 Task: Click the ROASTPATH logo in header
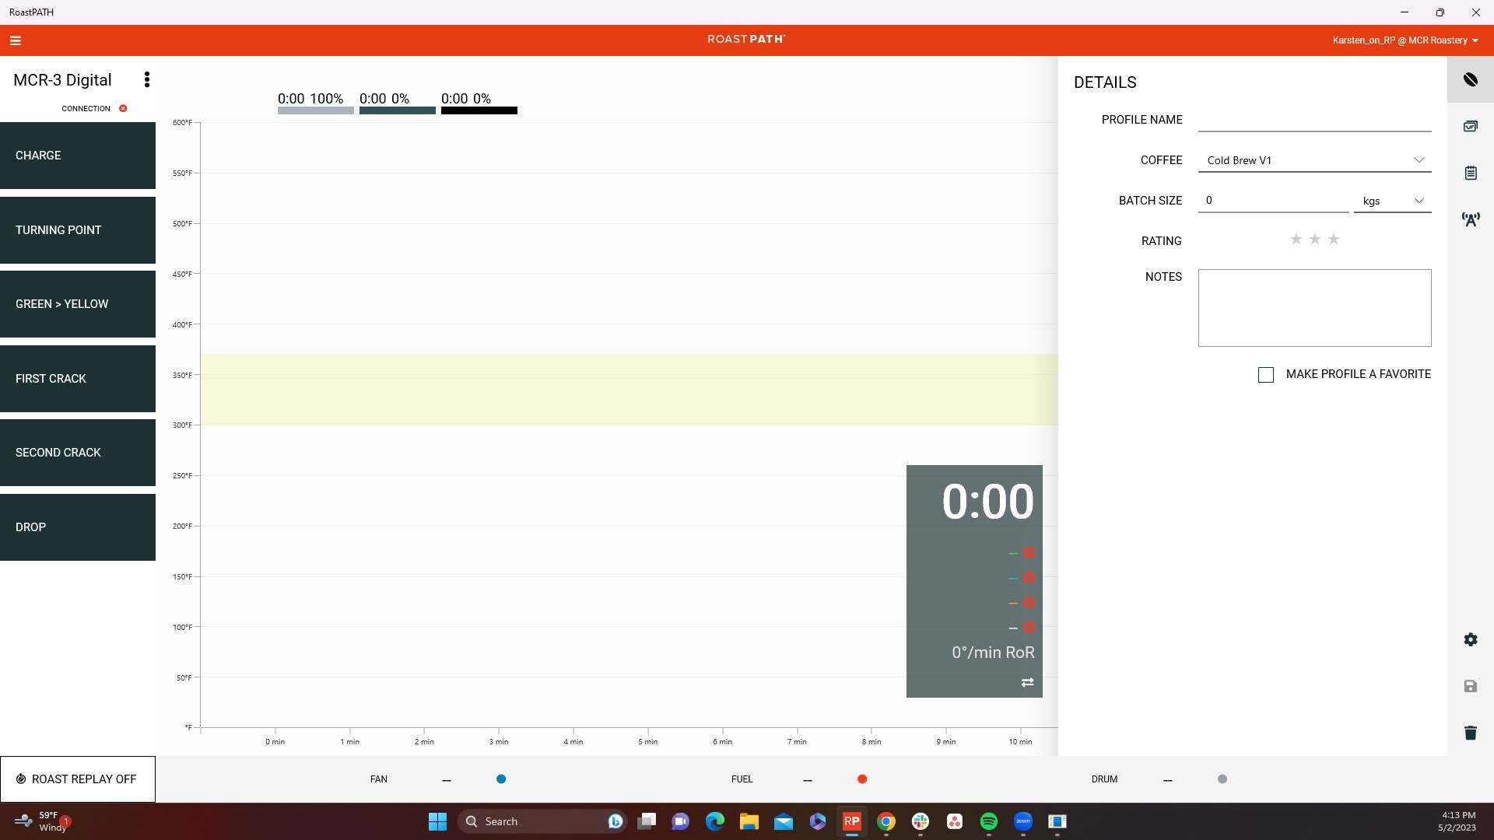746,39
